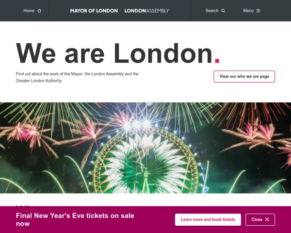The width and height of the screenshot is (291, 233).
Task: Open the hamburger menu icon
Action: point(258,11)
